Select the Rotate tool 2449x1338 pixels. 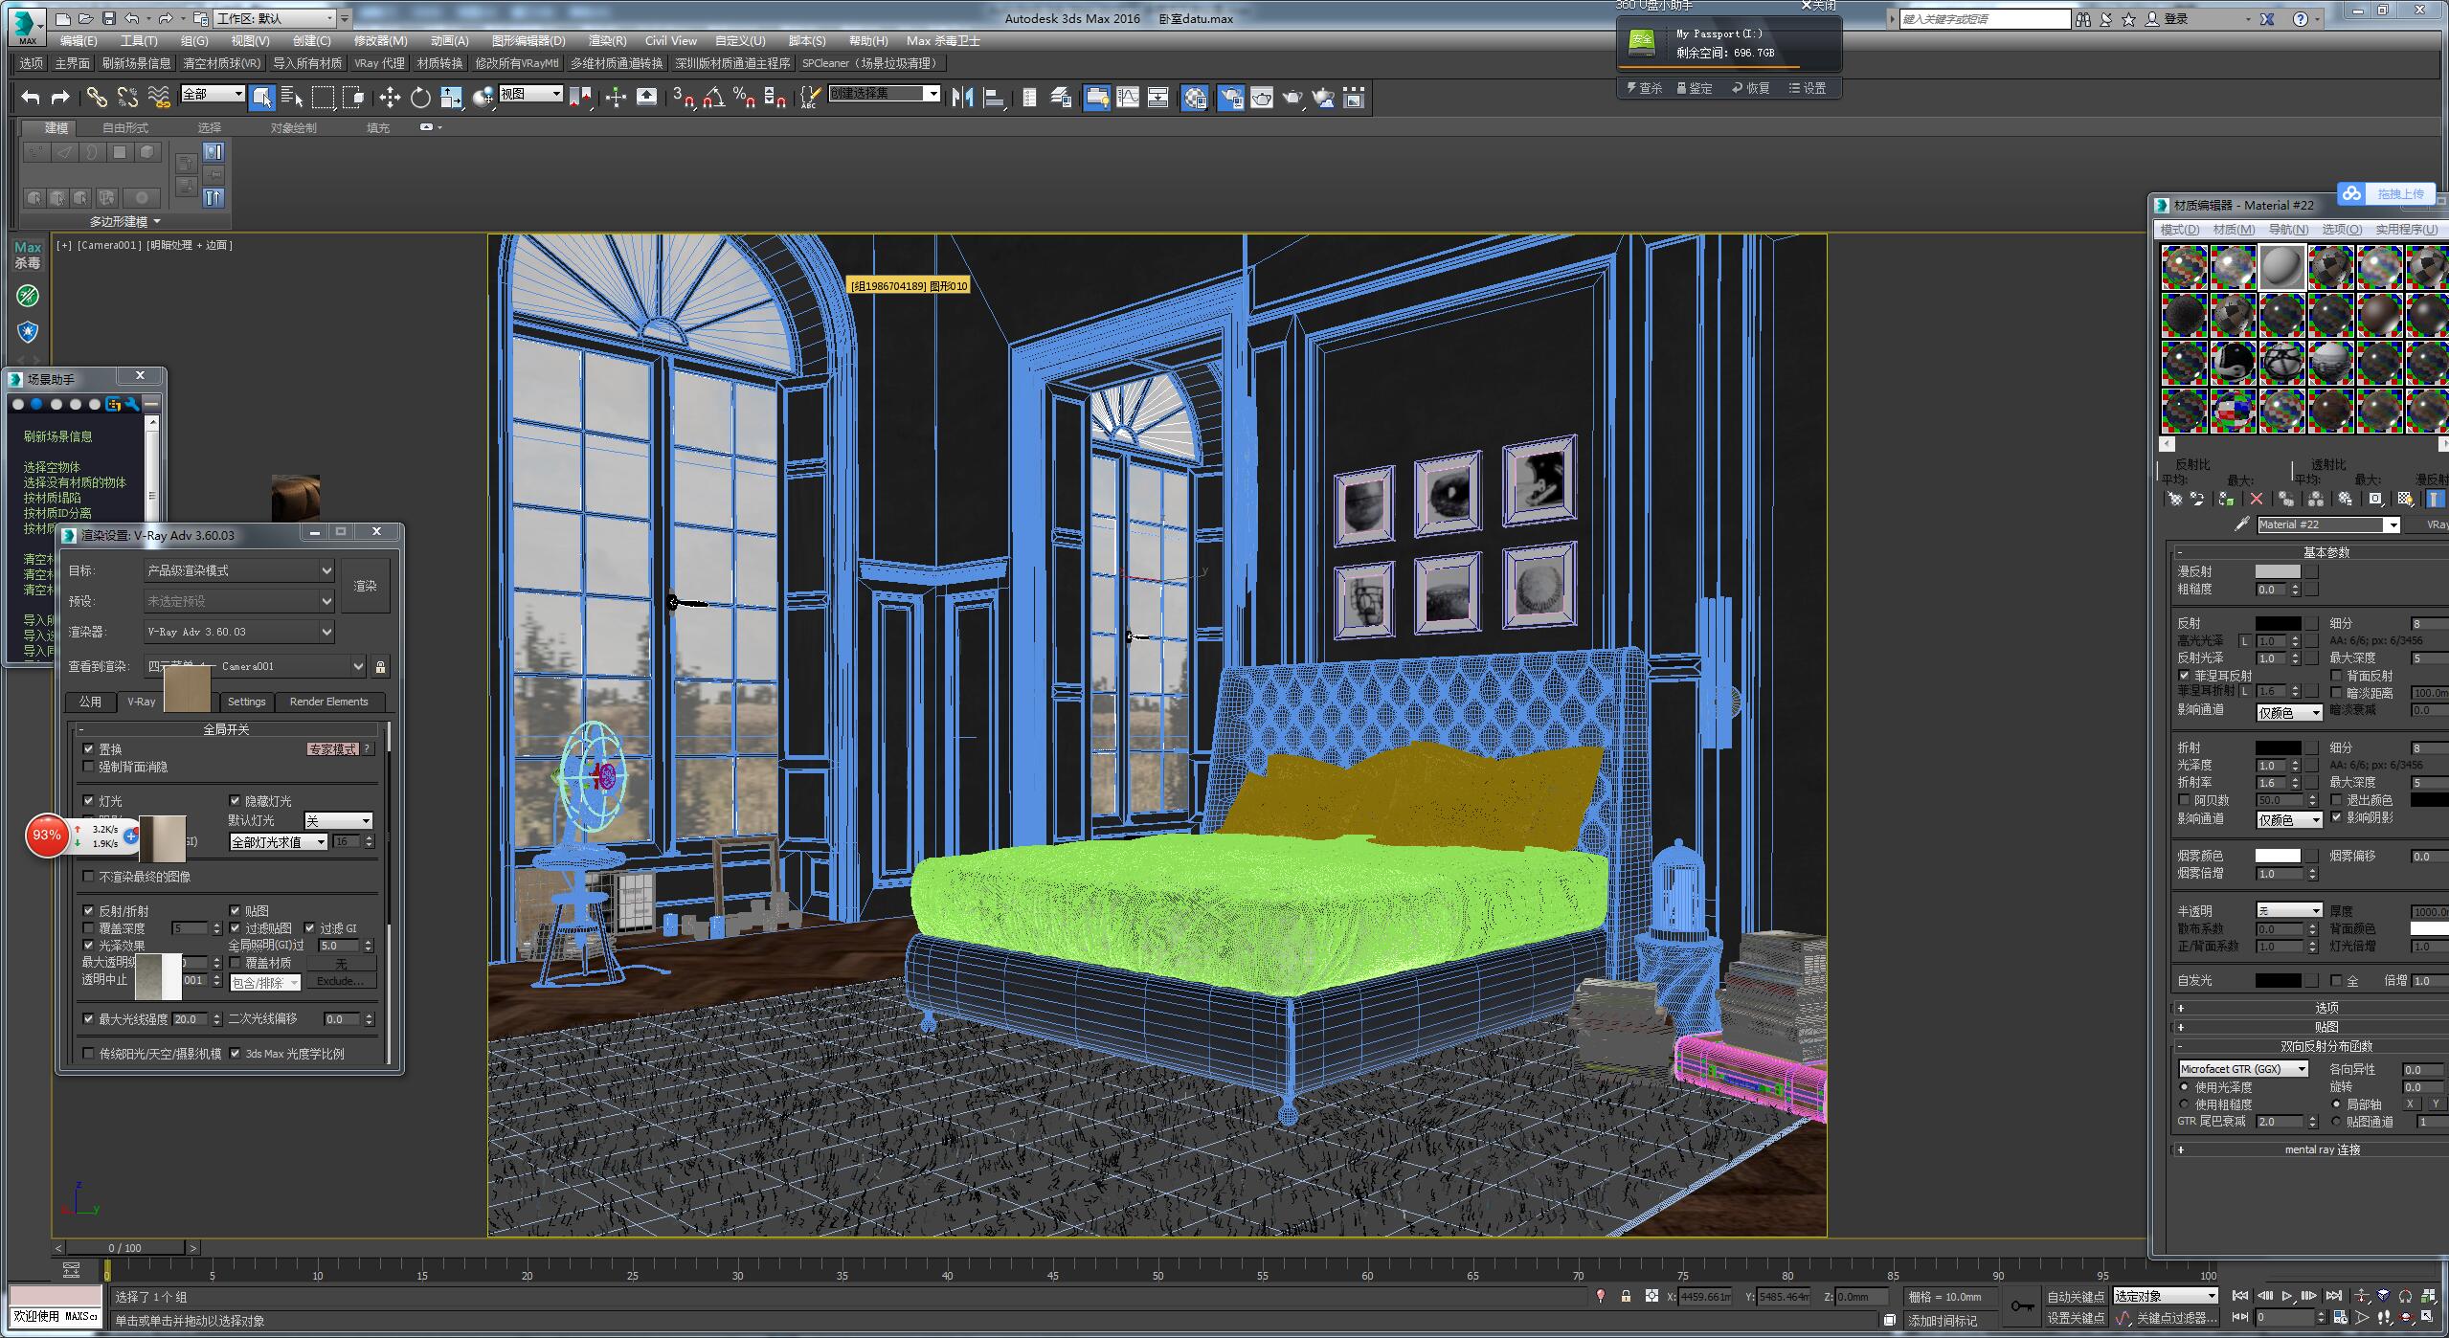point(420,97)
